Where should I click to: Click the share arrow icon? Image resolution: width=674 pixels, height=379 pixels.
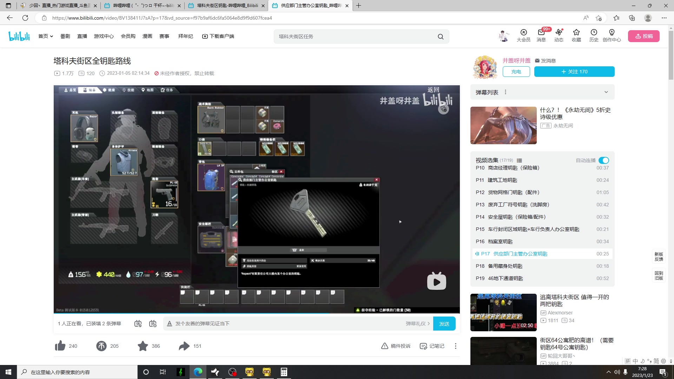[x=184, y=346]
